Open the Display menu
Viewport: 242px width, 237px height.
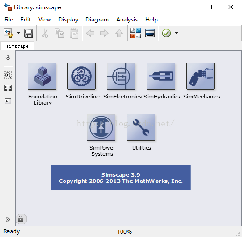tap(68, 20)
